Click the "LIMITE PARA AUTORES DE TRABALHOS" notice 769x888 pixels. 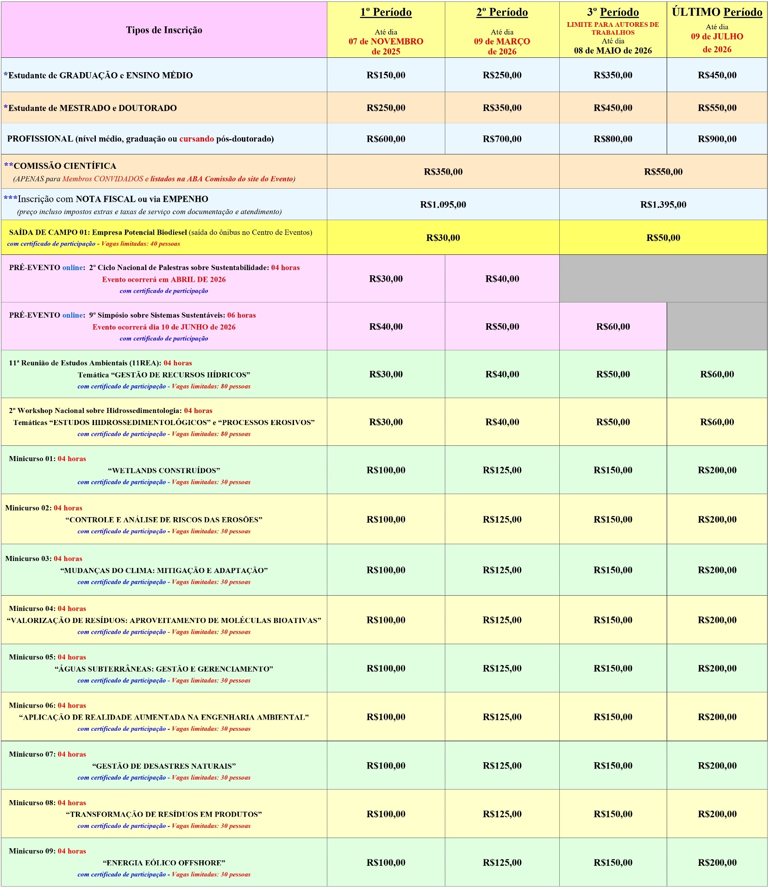[613, 28]
